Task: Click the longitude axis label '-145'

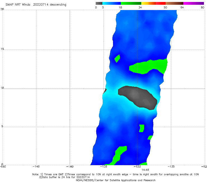Action: (x=36, y=166)
